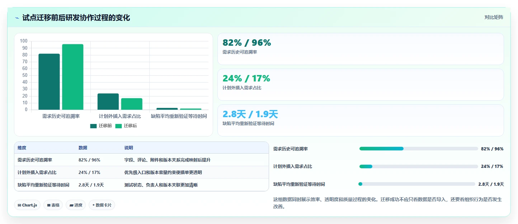
Task: Select table cell 需求历史可追溯率
Action: click(35, 160)
